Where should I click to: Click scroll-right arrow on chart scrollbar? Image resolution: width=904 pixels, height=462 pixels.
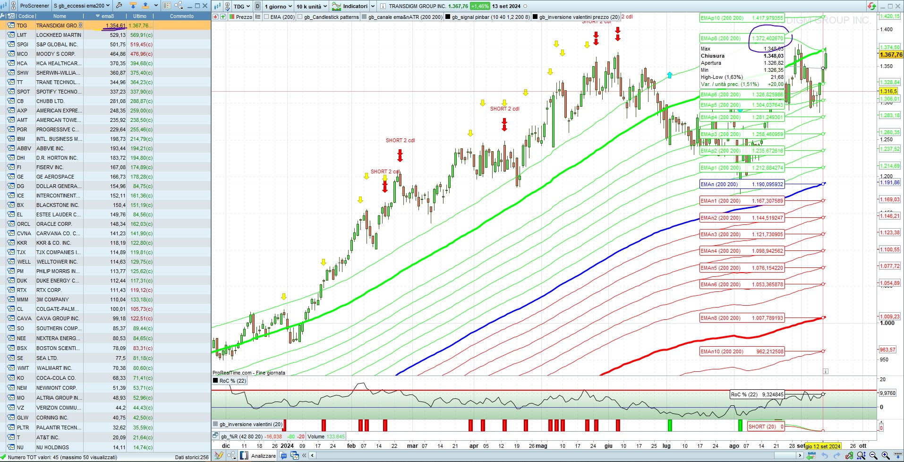tap(800, 455)
